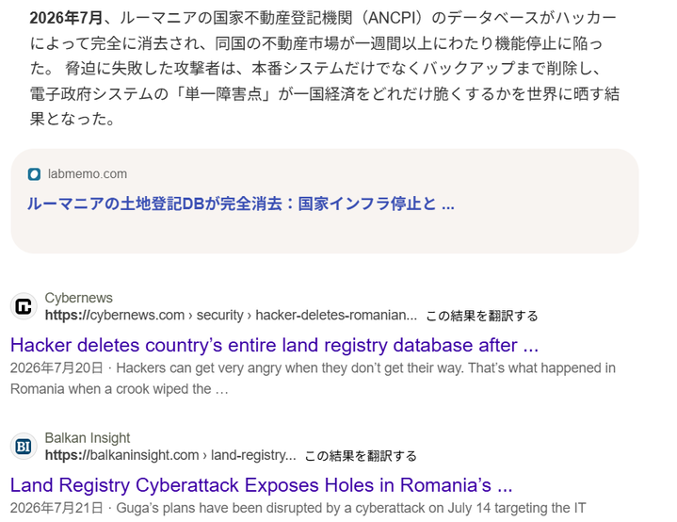This screenshot has height=522, width=677.
Task: Click the featured snippet source card background
Action: click(325, 234)
